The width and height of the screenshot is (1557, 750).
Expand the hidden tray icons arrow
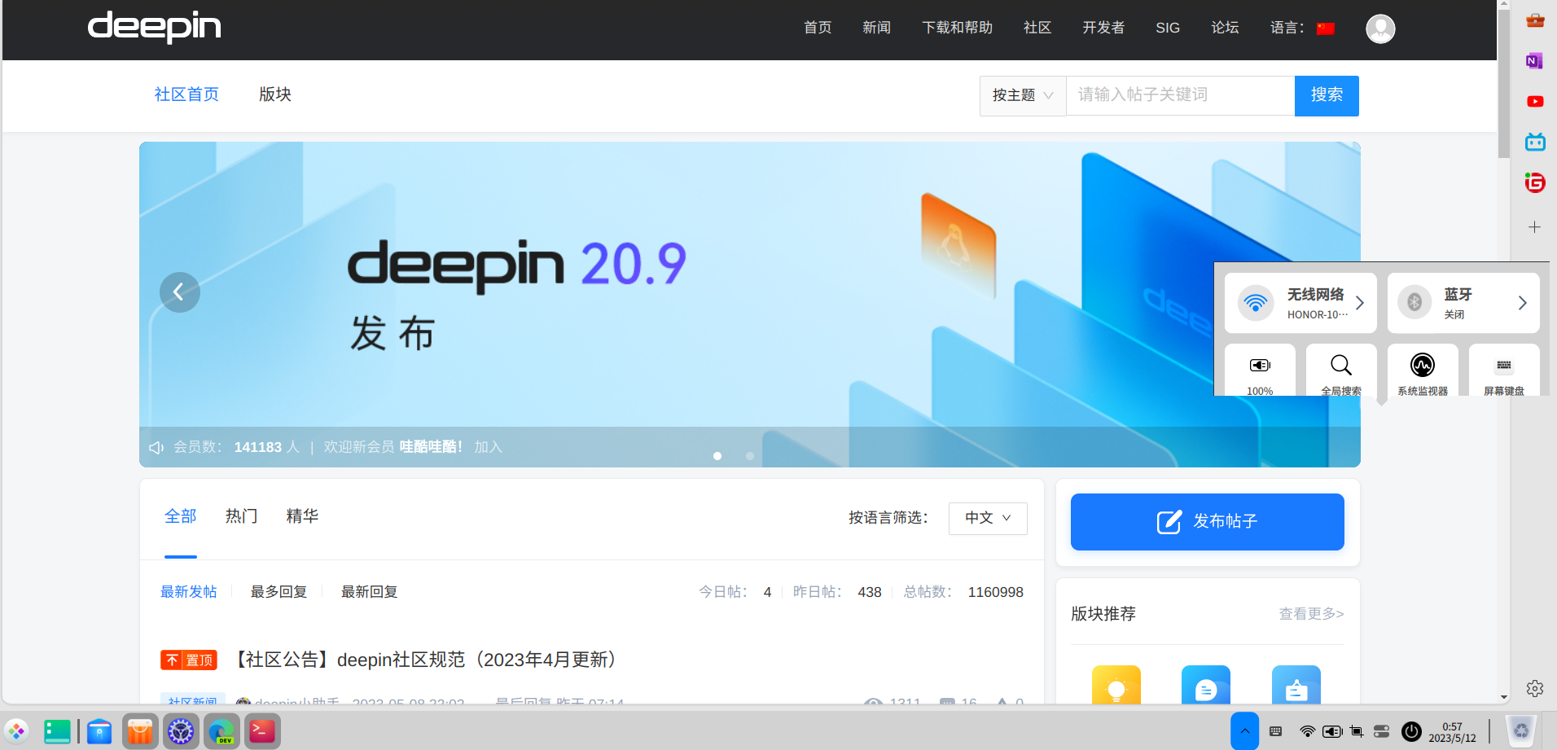1244,731
